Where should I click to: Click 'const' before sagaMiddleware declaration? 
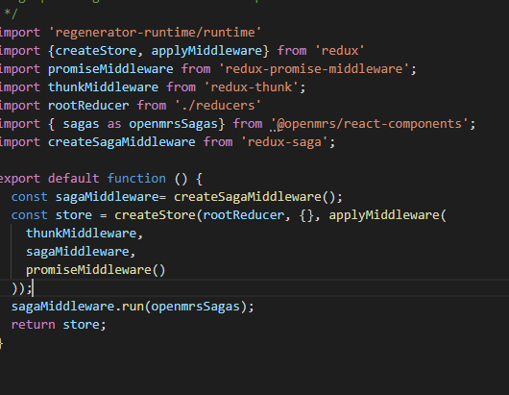(29, 197)
